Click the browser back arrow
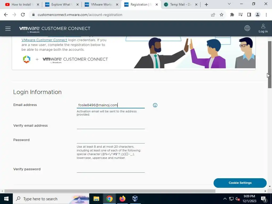This screenshot has height=204, width=272. 6,15
